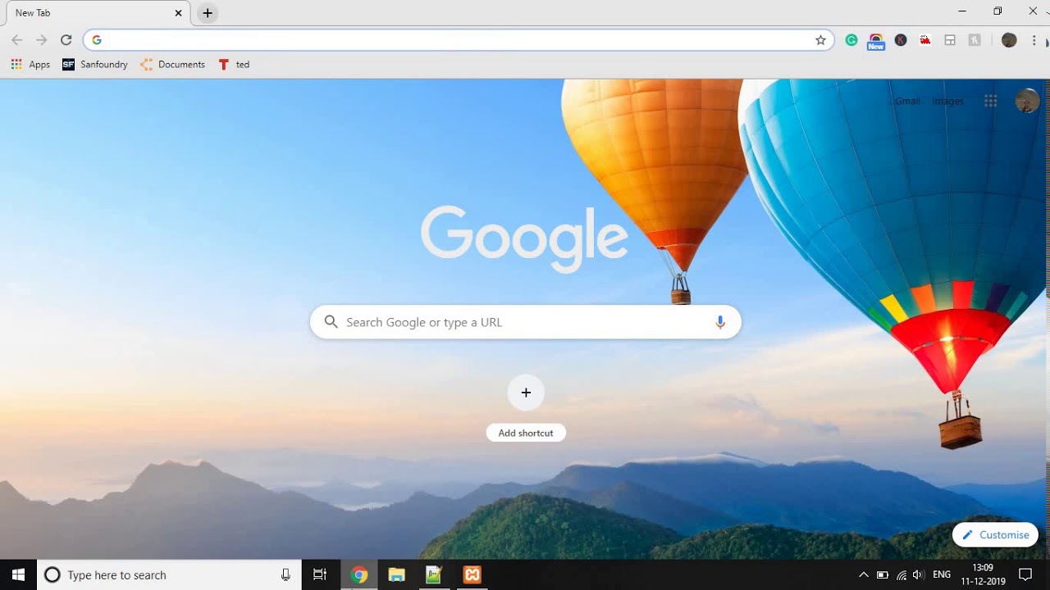Image resolution: width=1050 pixels, height=590 pixels.
Task: Open Apps bookmark shortcut
Action: tap(30, 65)
